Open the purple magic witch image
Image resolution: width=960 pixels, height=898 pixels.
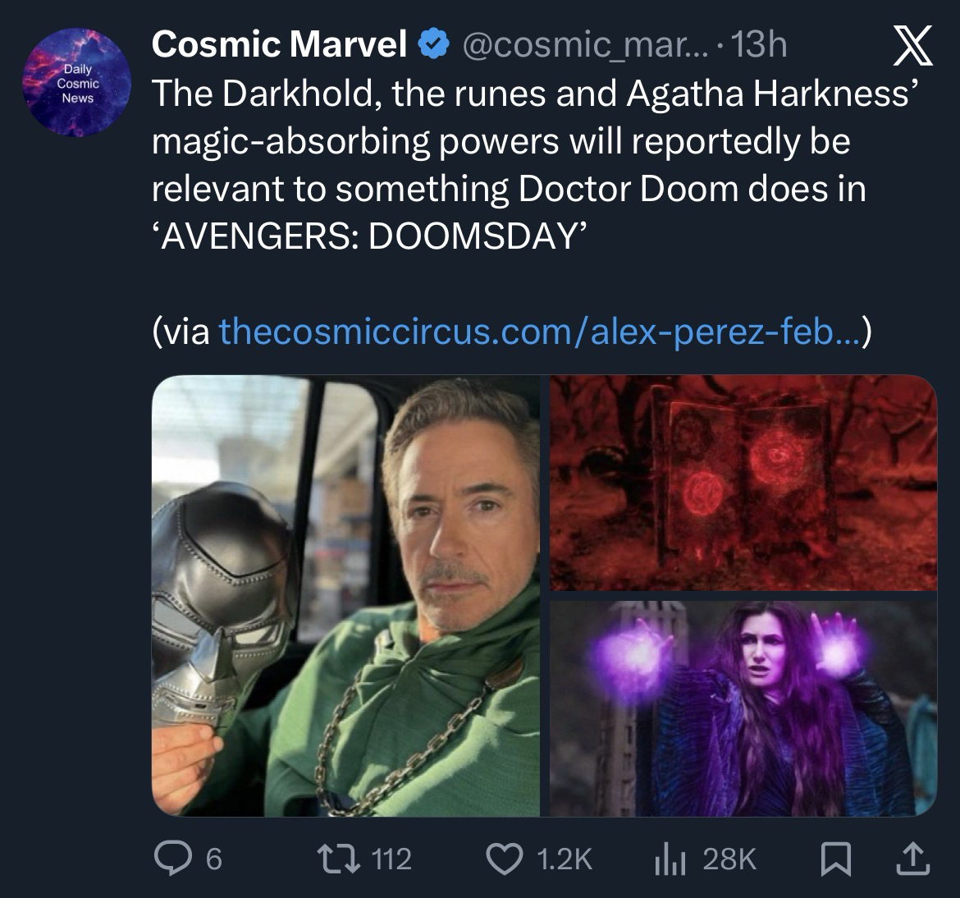coord(743,708)
